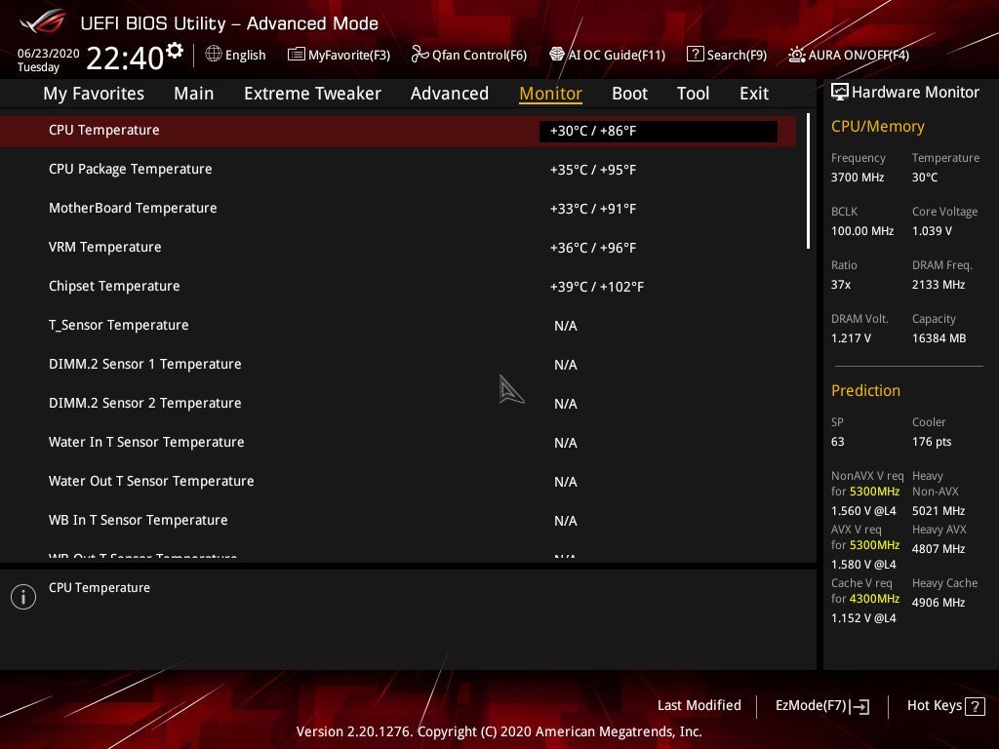Image resolution: width=999 pixels, height=749 pixels.
Task: Open the My Favorites tab
Action: [x=94, y=94]
